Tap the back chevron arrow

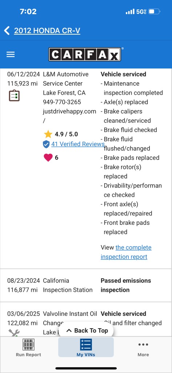point(7,31)
